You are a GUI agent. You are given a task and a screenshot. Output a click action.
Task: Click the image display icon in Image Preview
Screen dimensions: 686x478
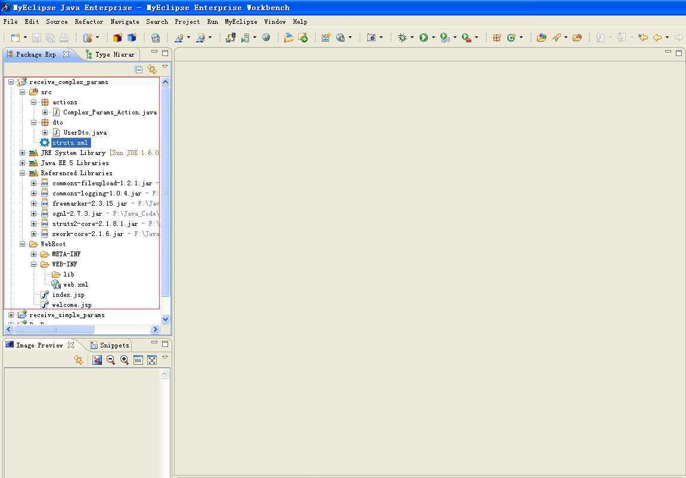coord(97,360)
